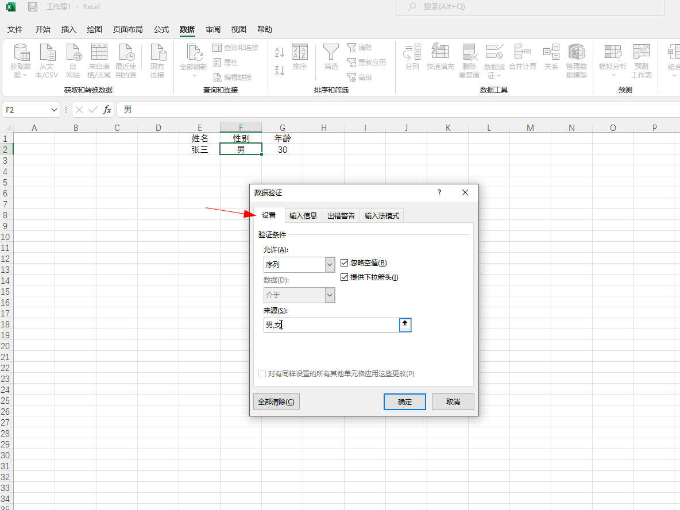680x510 pixels.
Task: Click the insert function fx icon
Action: tap(107, 110)
